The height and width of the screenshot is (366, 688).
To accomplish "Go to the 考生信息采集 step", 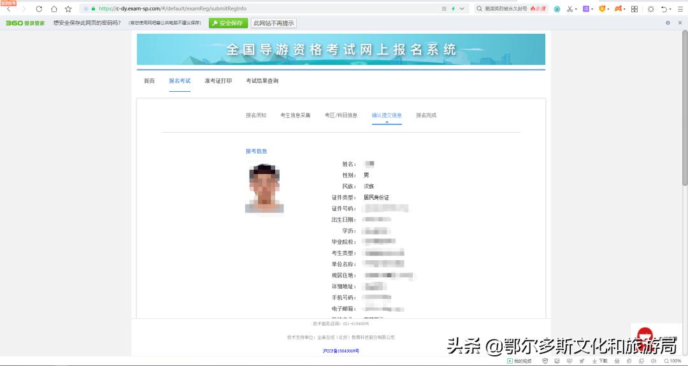I will [296, 115].
